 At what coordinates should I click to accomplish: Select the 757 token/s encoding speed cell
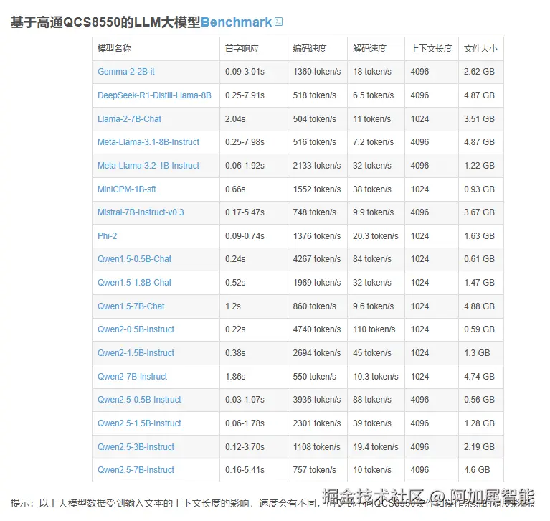click(x=318, y=470)
